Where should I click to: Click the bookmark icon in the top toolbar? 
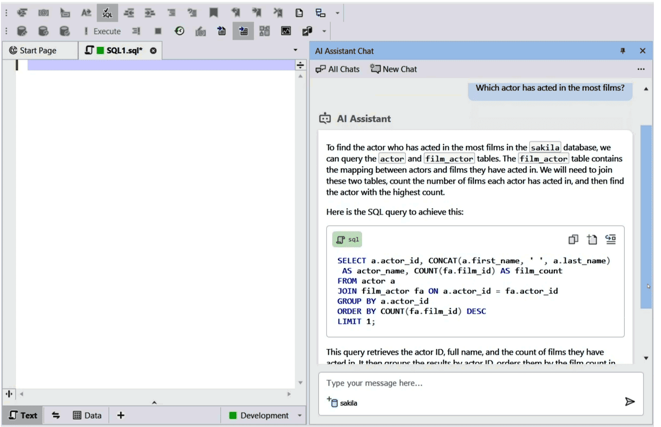click(x=214, y=13)
